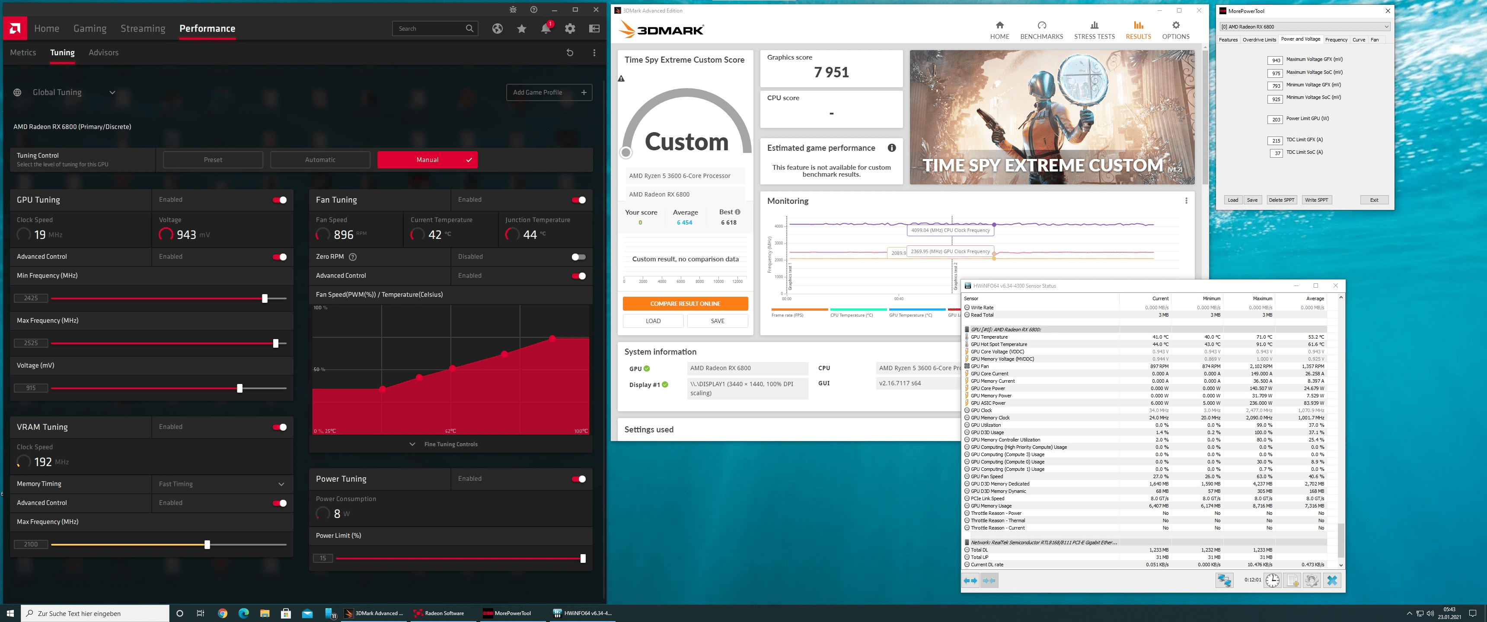
Task: Toggle VRAM Tuning enabled switch
Action: [280, 427]
